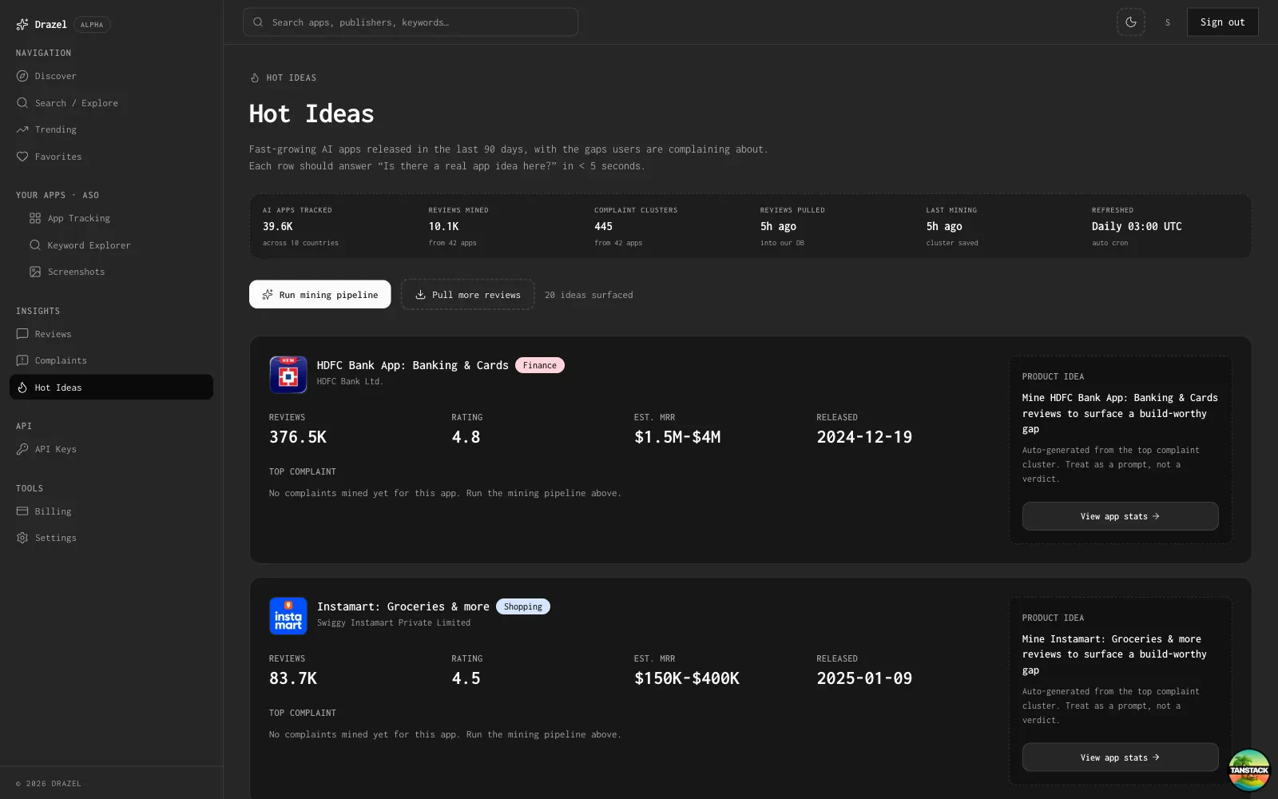Click the Hot Ideas page heading
Image resolution: width=1278 pixels, height=799 pixels.
tap(312, 113)
